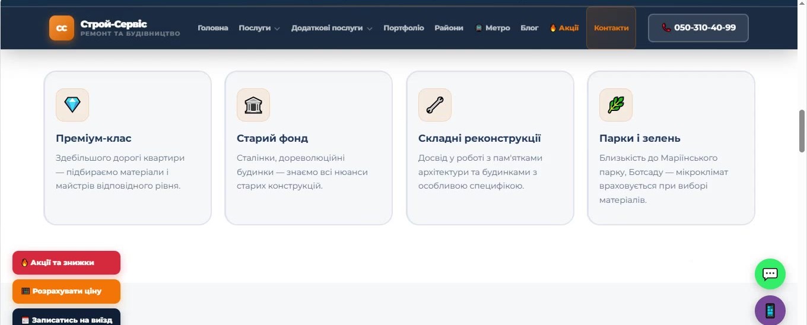Click the description starting with Близькість до Маріїнського парку

pyautogui.click(x=663, y=179)
